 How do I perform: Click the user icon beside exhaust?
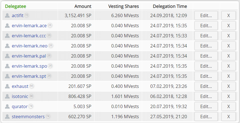7,86
